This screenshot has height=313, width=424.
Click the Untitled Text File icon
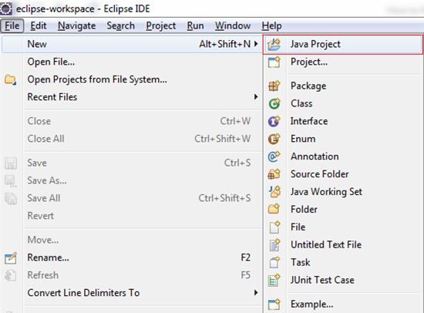pos(274,245)
